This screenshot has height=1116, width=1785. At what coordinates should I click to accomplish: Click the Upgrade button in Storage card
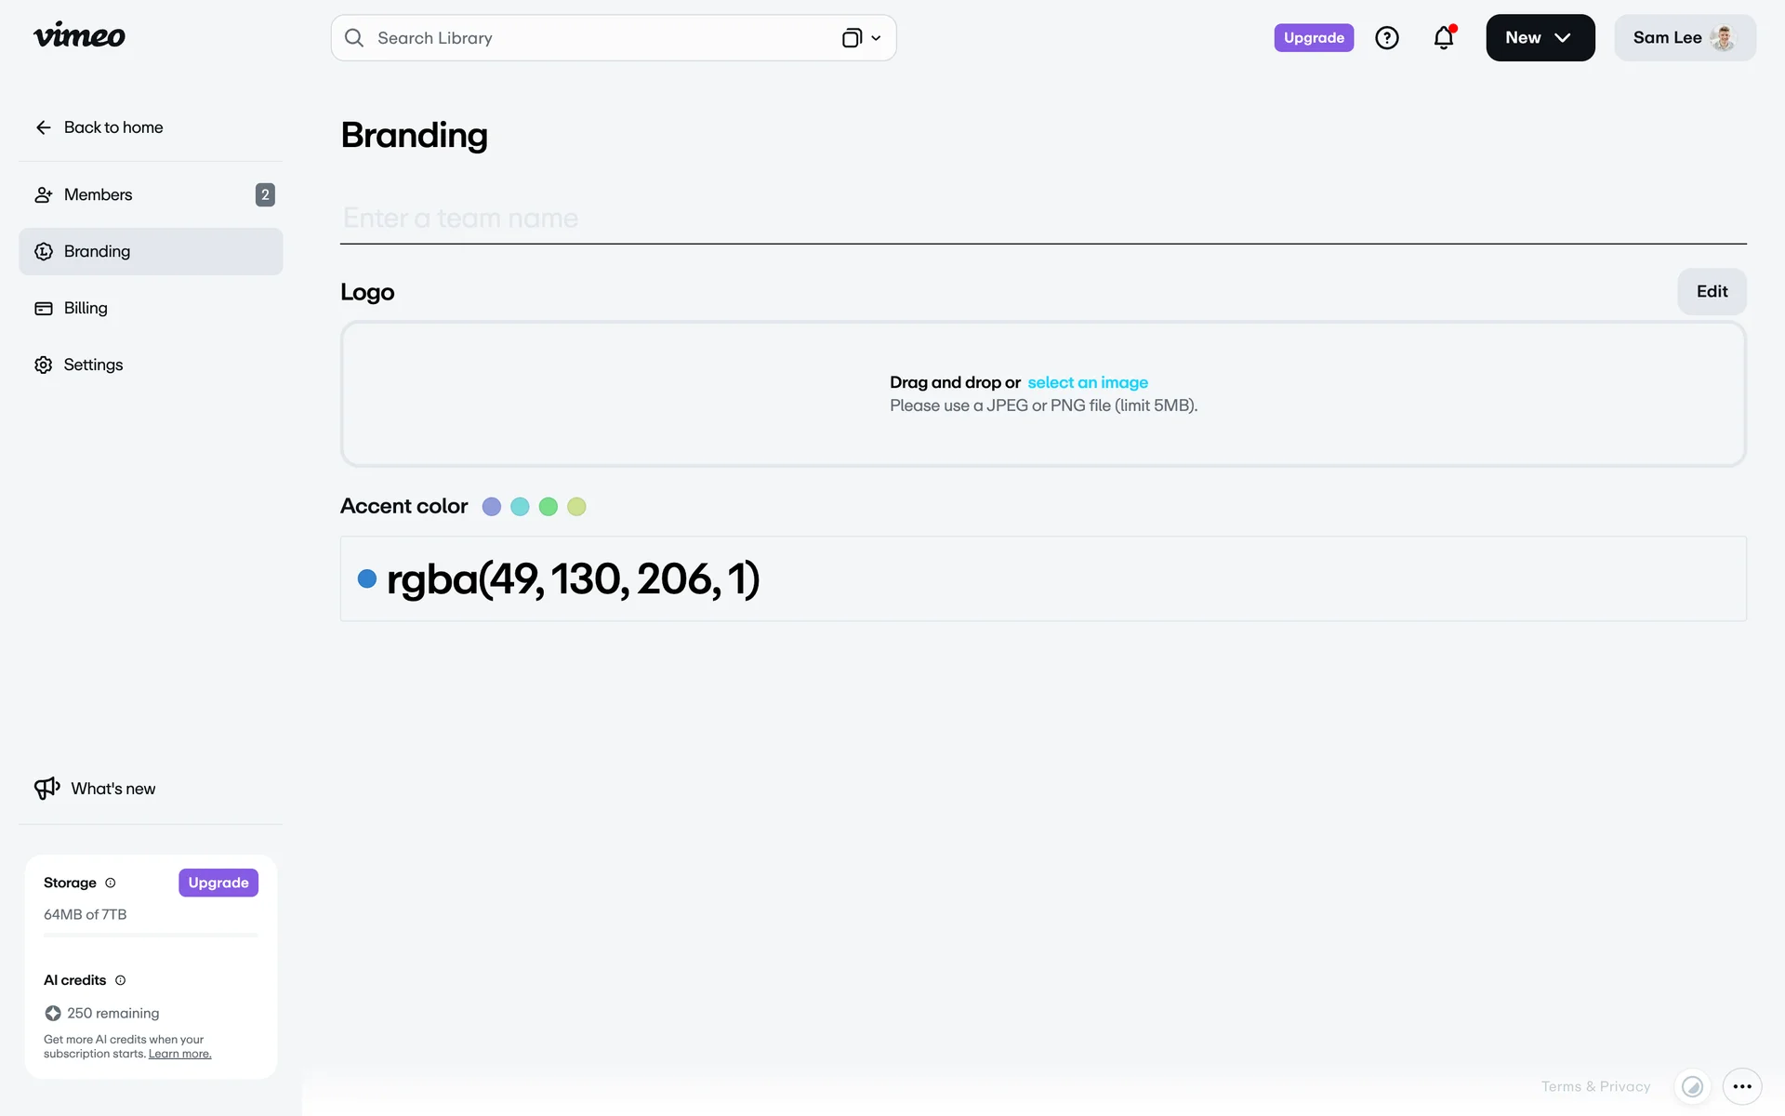(218, 883)
